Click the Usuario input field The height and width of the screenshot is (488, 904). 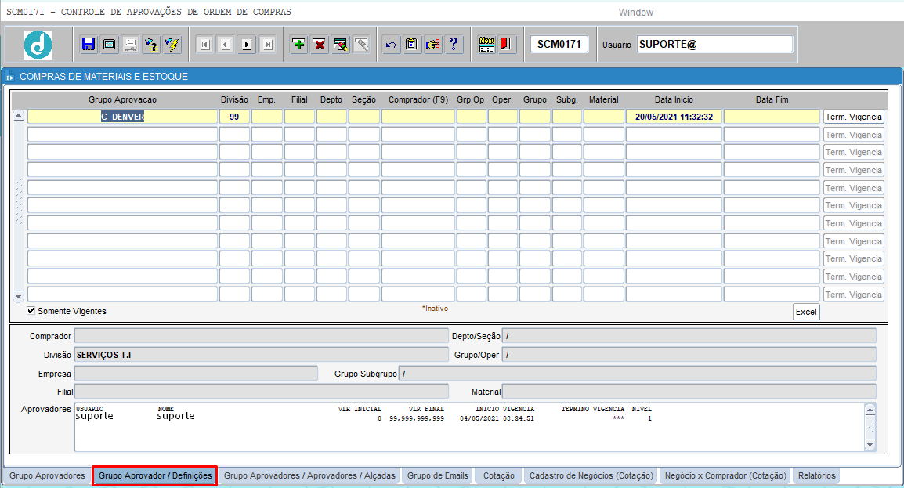(x=715, y=45)
